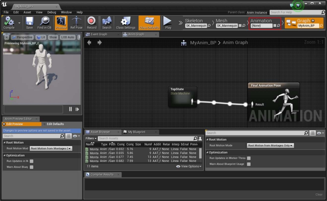Image resolution: width=327 pixels, height=201 pixels.
Task: Toggle Warn About Blueprint checkbox in preview editor
Action: 32,167
